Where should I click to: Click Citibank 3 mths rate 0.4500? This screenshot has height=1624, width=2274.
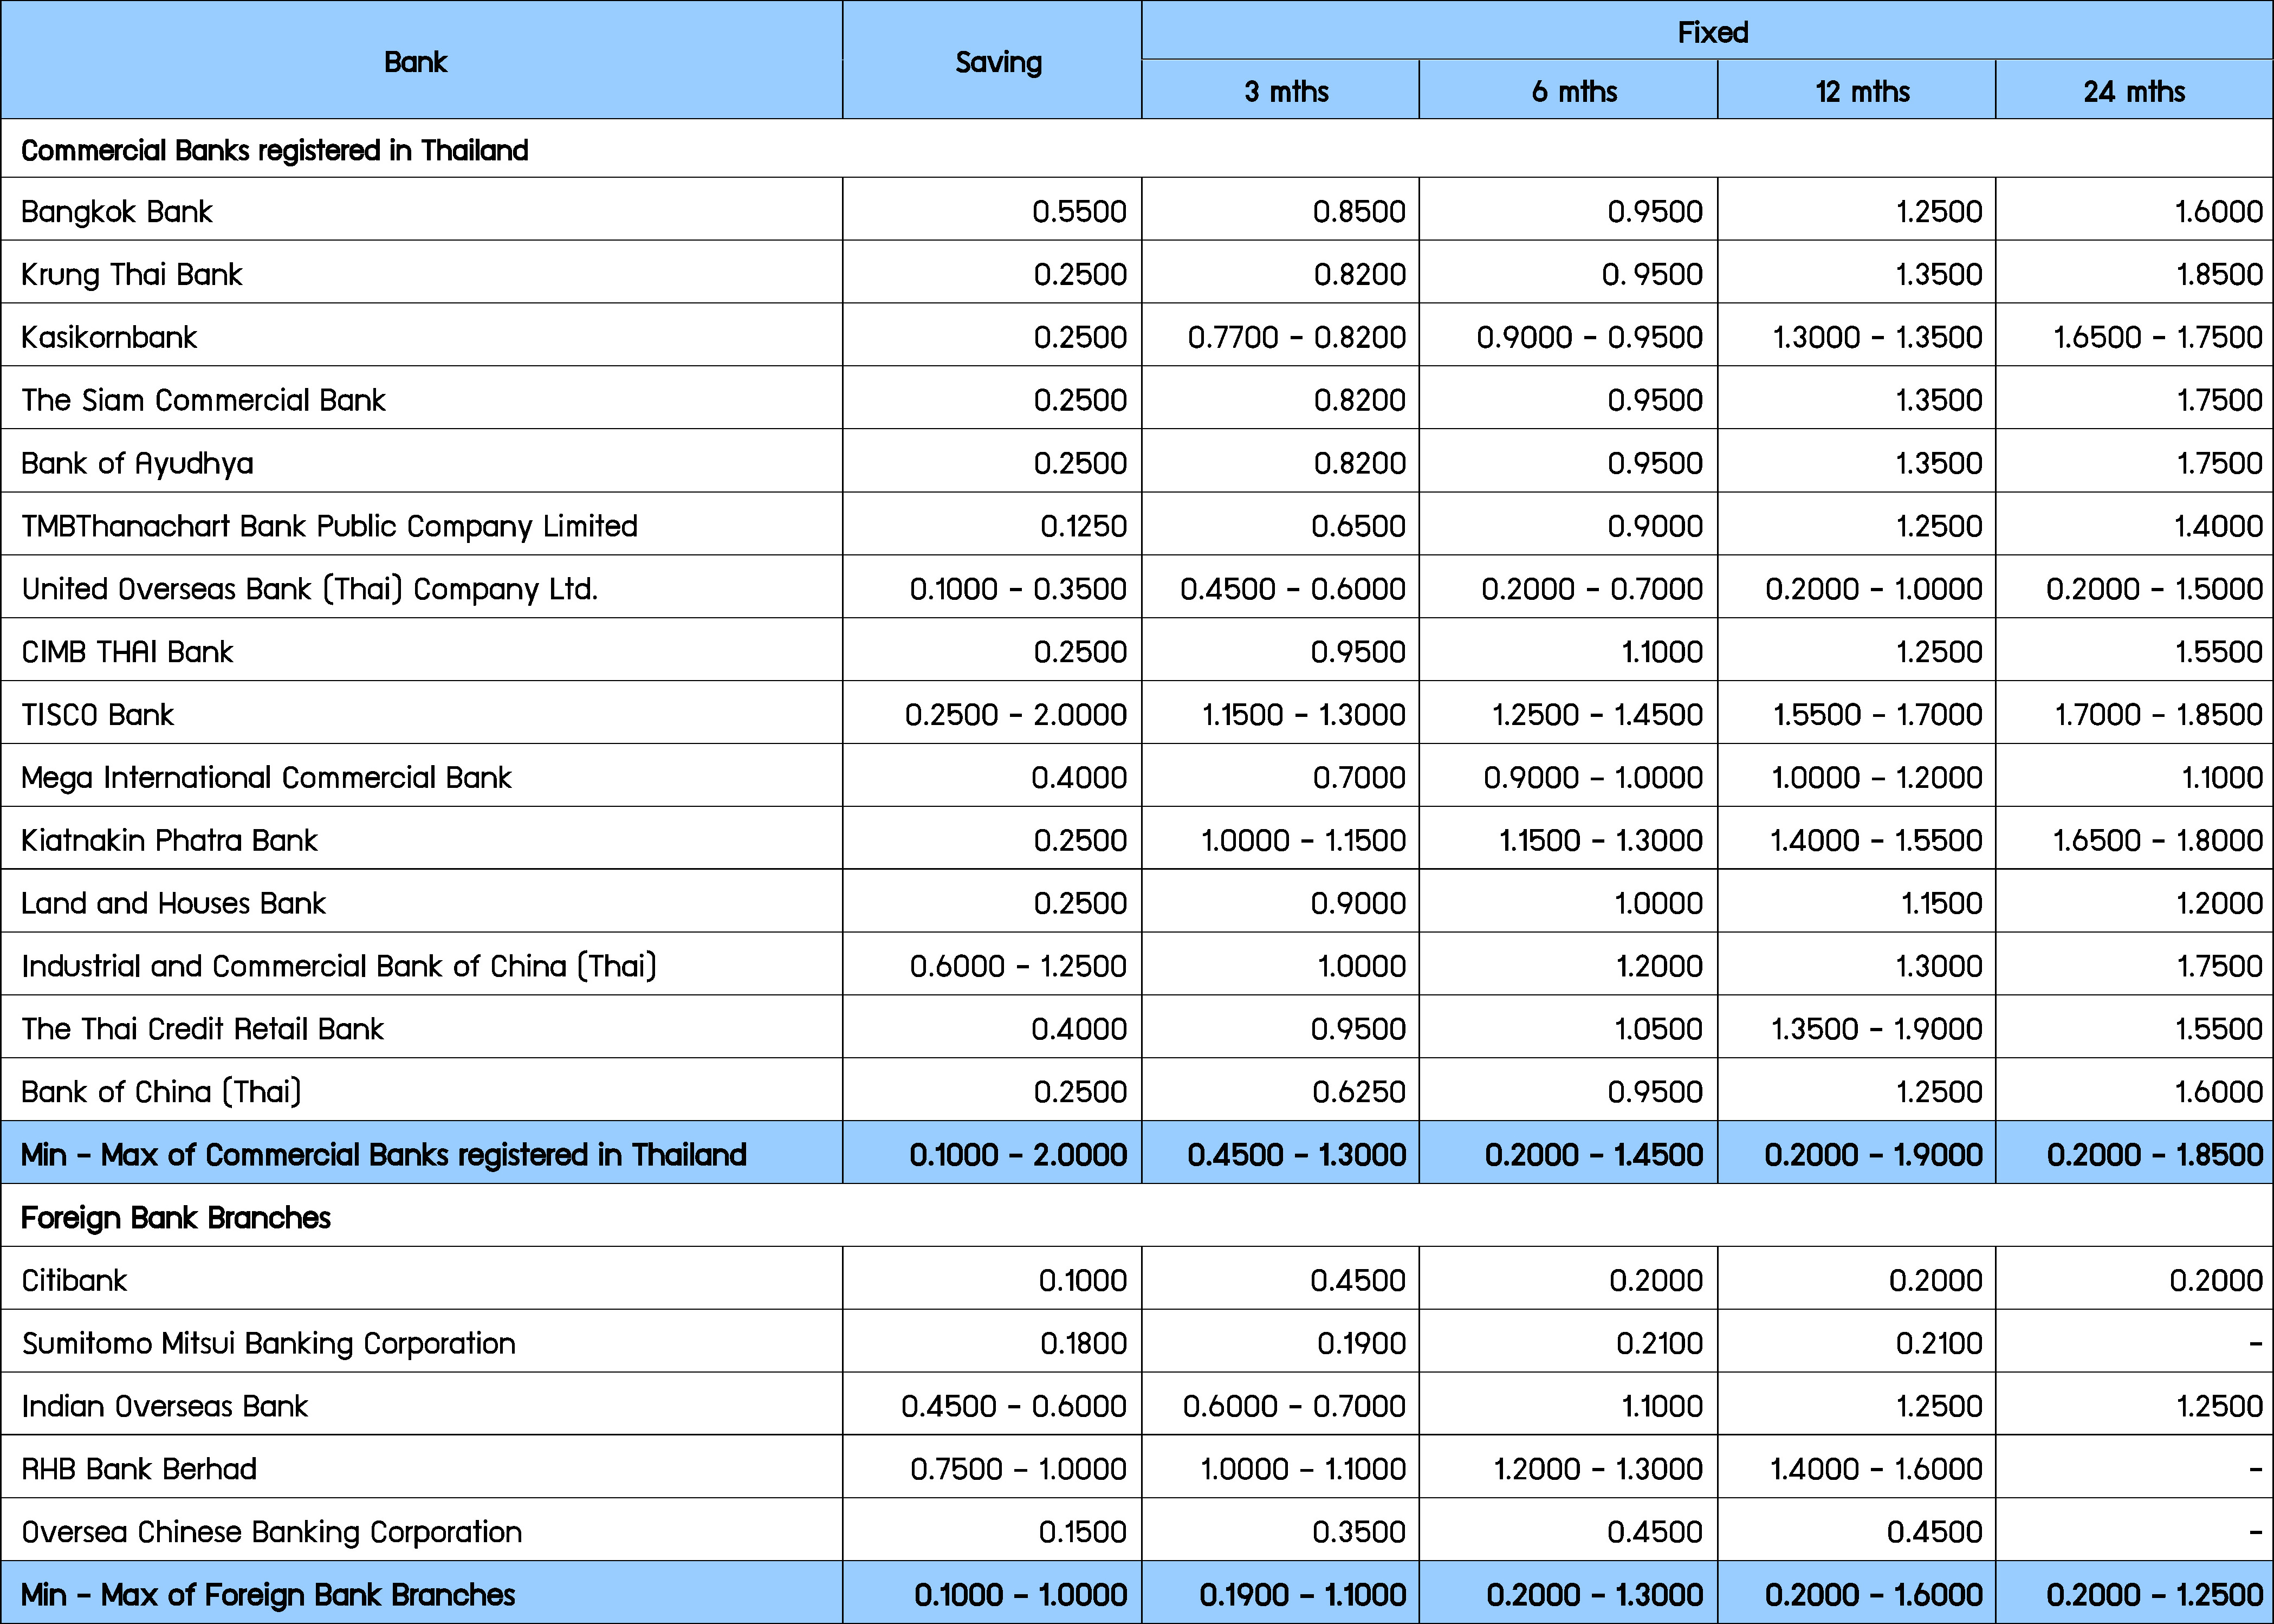[1358, 1281]
